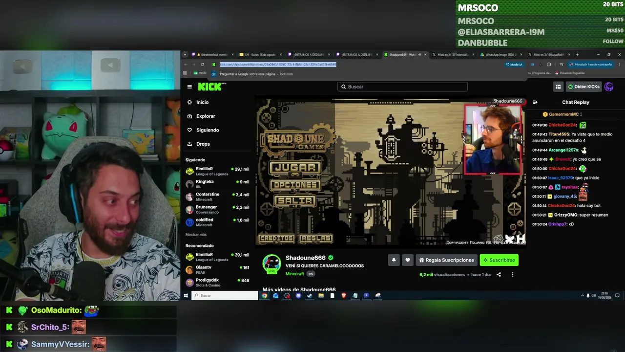Open the browser tab list dropdown
Screen dimensions: 625x352
tap(184, 54)
